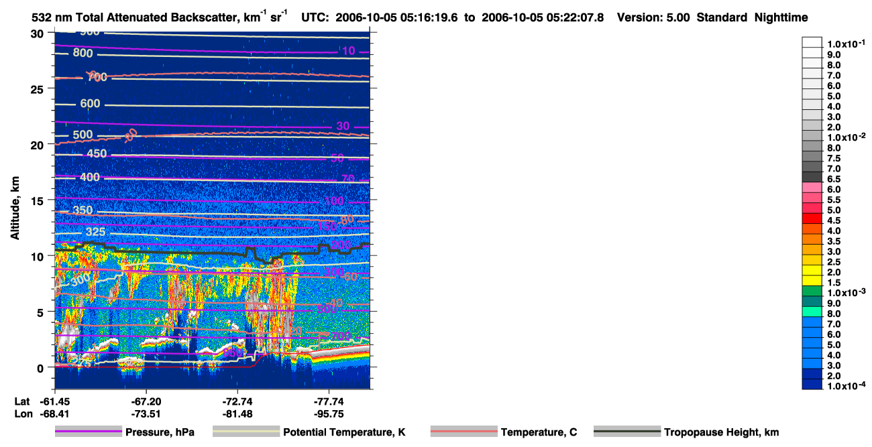Click the altitude axis tick label 15
This screenshot has height=447, width=872.
point(38,200)
